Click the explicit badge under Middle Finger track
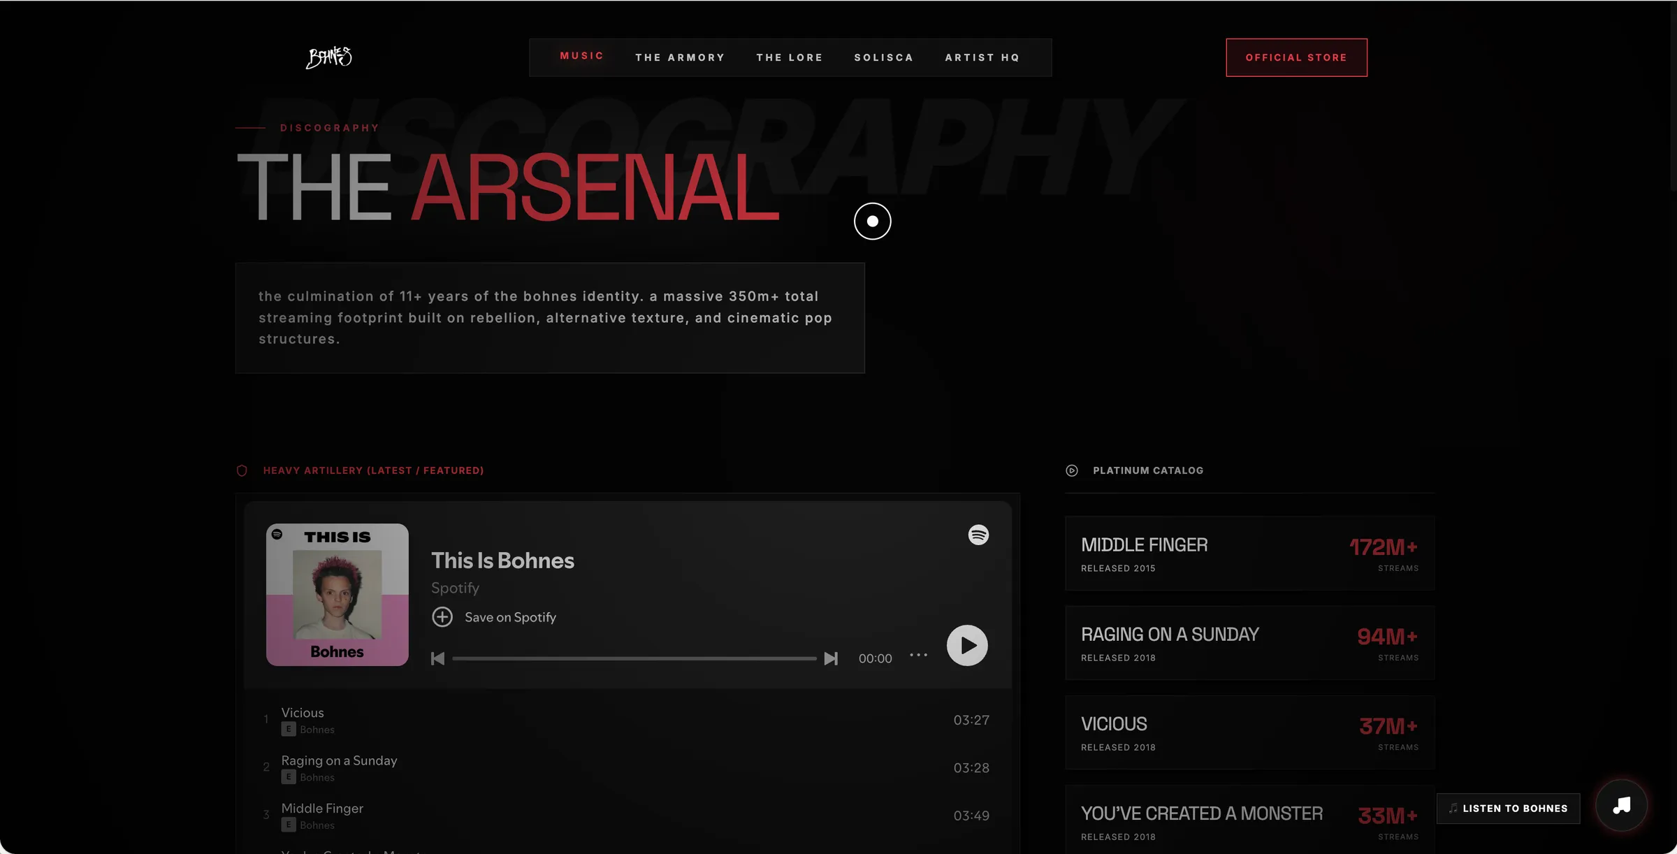The image size is (1677, 854). [x=289, y=825]
